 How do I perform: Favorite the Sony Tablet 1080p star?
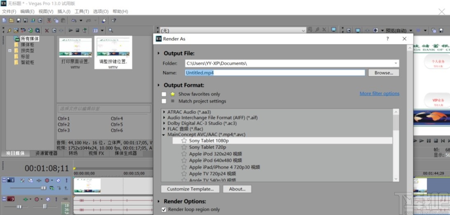click(x=184, y=140)
